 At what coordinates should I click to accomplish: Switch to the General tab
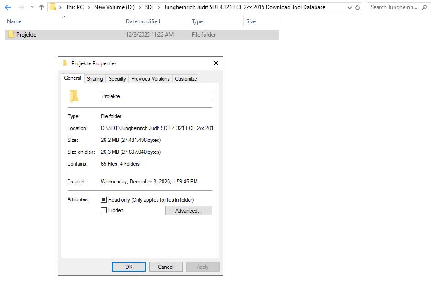pos(73,78)
